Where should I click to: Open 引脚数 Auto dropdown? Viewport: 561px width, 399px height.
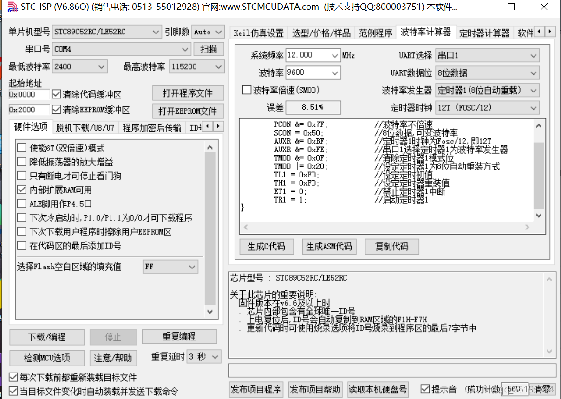tap(208, 32)
